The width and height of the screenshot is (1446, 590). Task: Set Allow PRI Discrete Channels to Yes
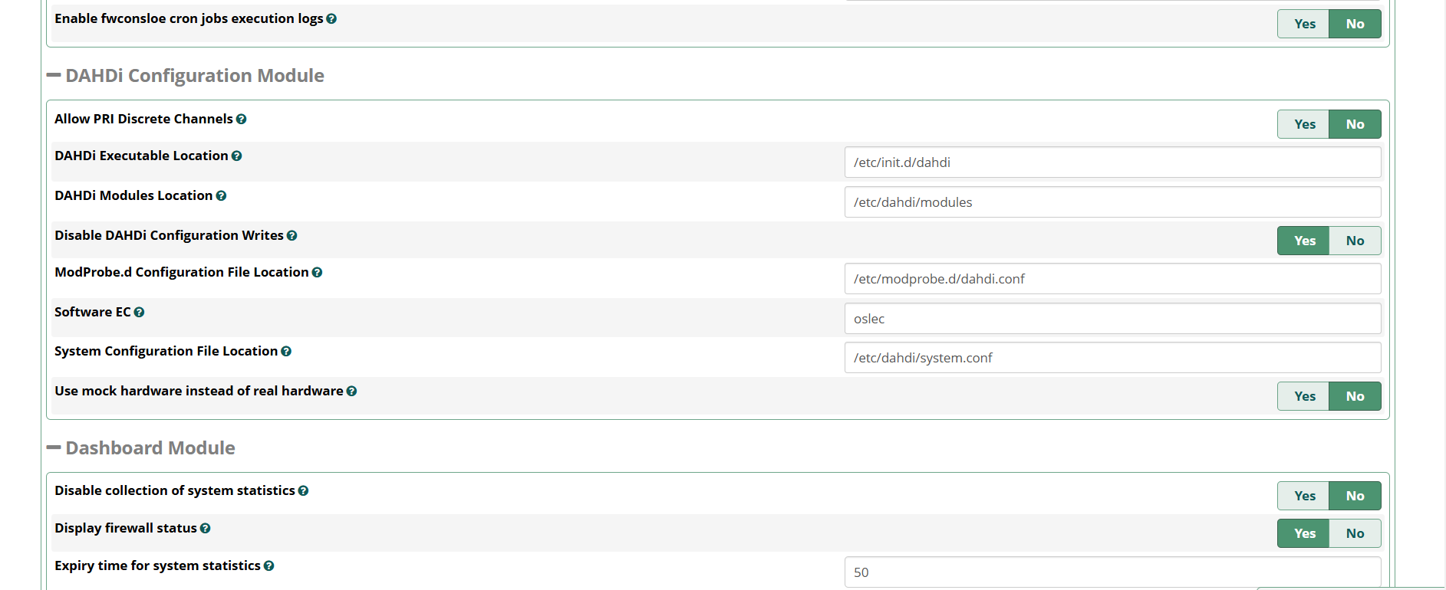(1303, 124)
